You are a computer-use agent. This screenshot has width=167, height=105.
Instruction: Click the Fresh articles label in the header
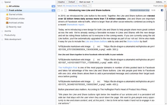click(x=158, y=6)
